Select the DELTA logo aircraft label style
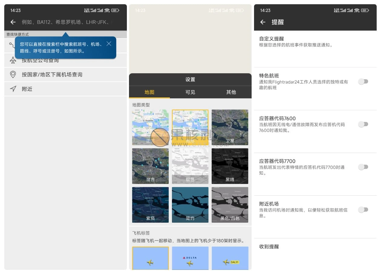380x275 pixels. (x=190, y=258)
